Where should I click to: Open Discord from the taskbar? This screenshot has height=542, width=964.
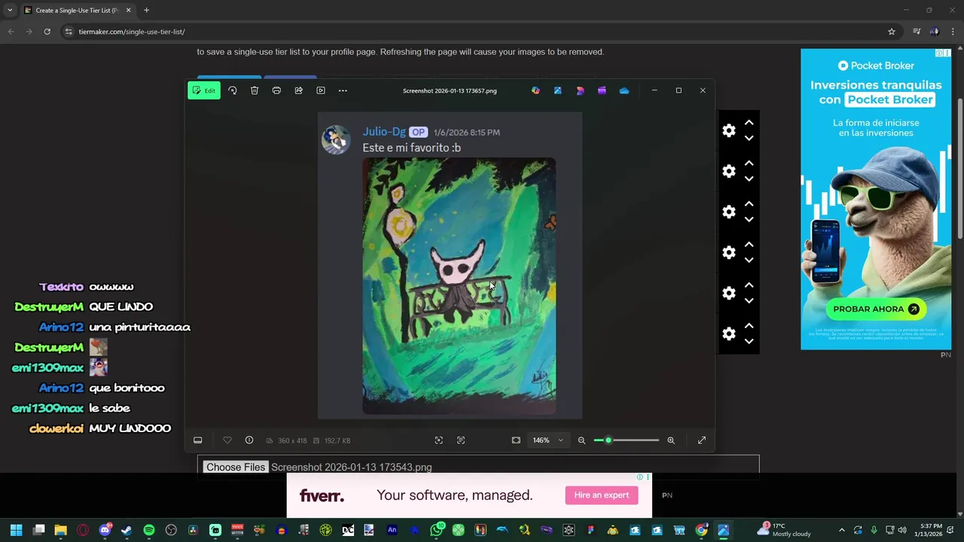click(x=105, y=530)
